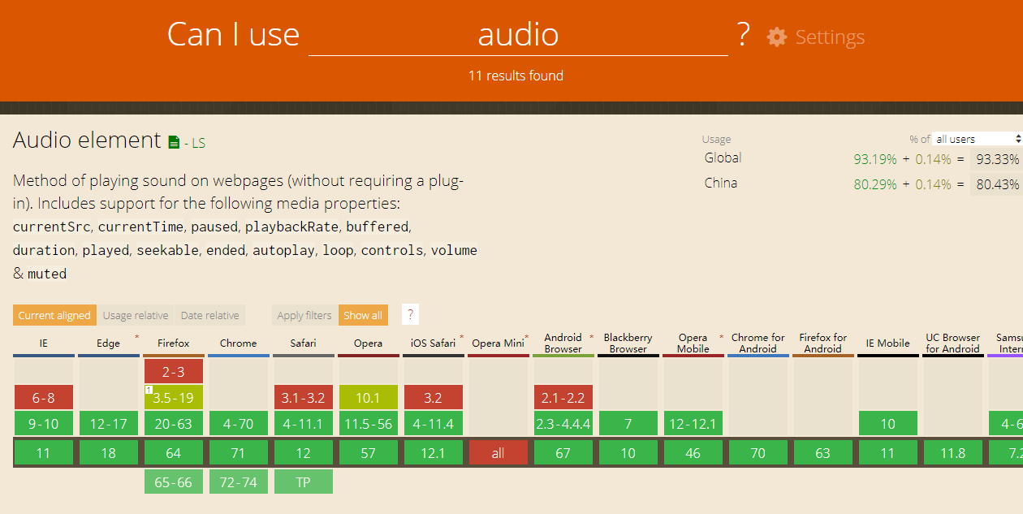Image resolution: width=1023 pixels, height=514 pixels.
Task: Select the UC Browser for Android header
Action: pos(952,343)
